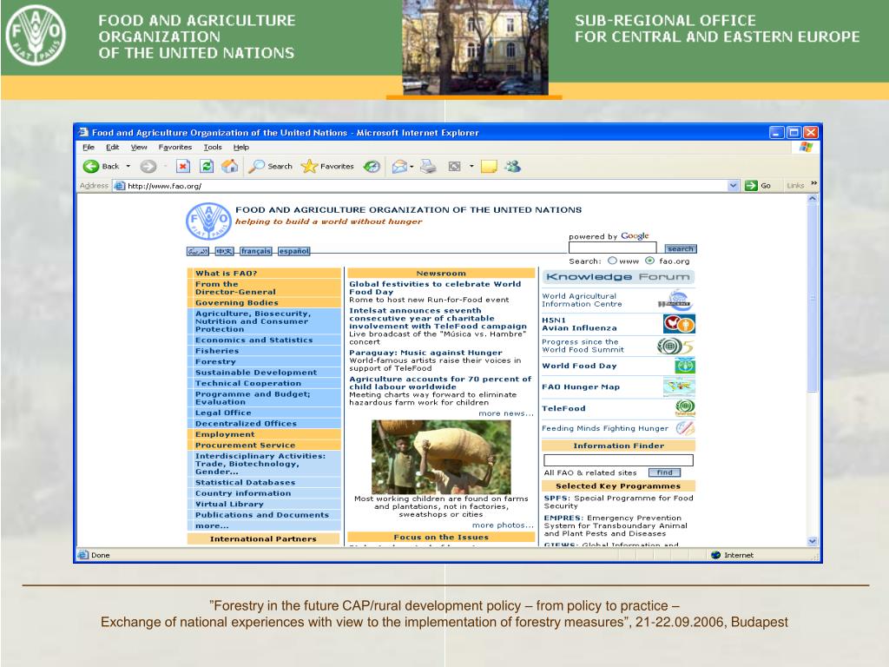
Task: Click the Google search button
Action: click(x=681, y=248)
